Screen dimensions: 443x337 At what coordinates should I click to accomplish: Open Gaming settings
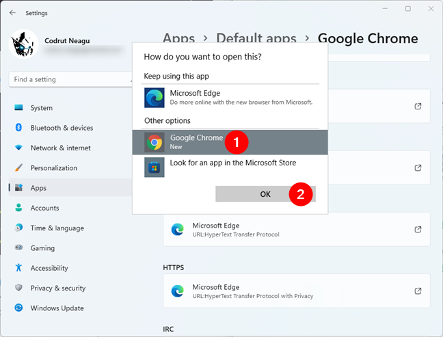70,248
